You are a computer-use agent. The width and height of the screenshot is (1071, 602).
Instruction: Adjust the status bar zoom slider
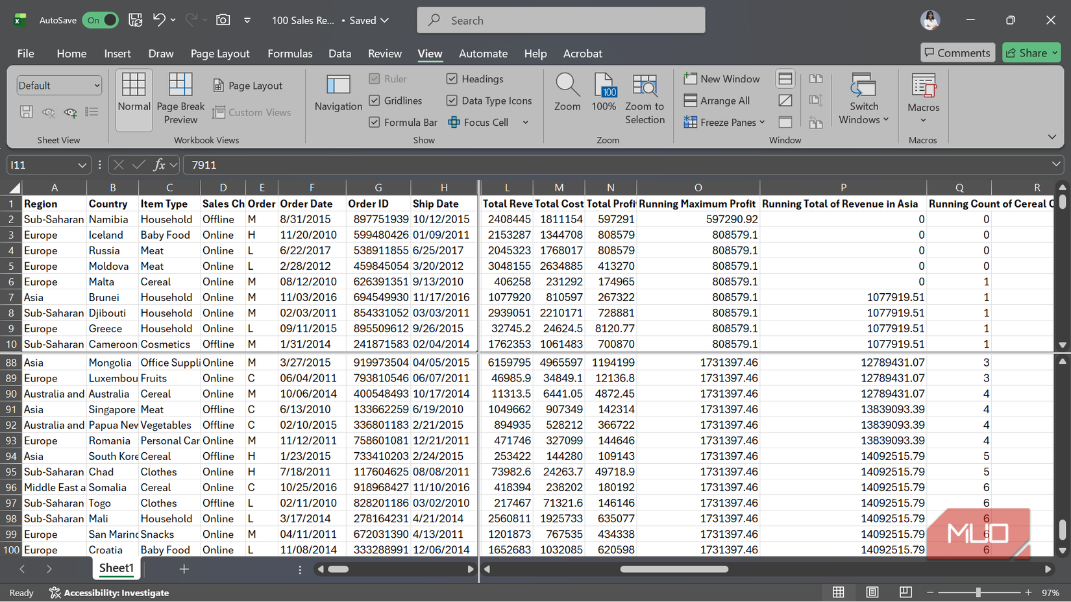click(977, 592)
